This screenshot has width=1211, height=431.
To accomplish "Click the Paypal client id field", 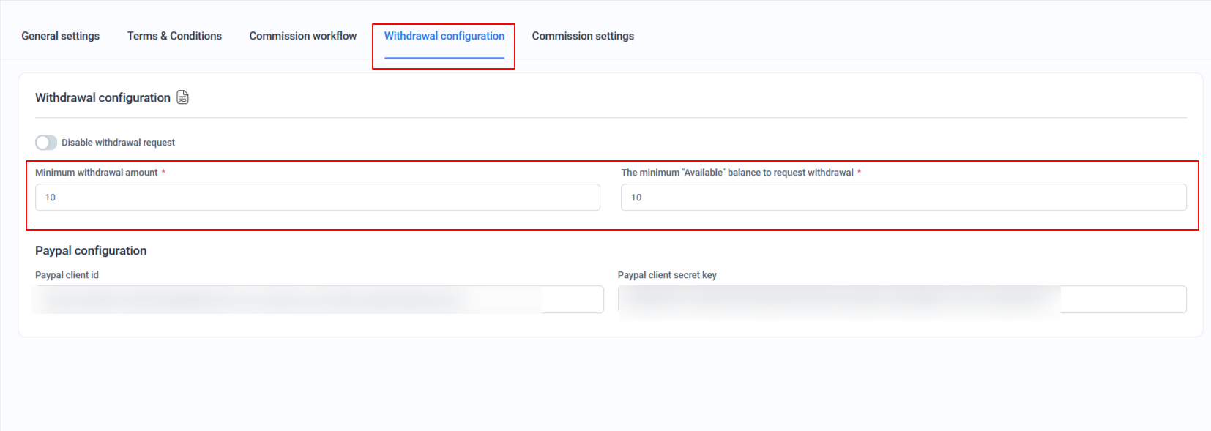I will [x=318, y=299].
